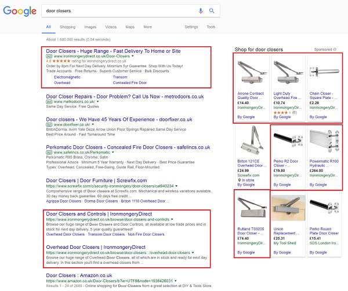View the Powermatic R100 Hydraulic product image
The height and width of the screenshot is (291, 348).
click(x=323, y=139)
